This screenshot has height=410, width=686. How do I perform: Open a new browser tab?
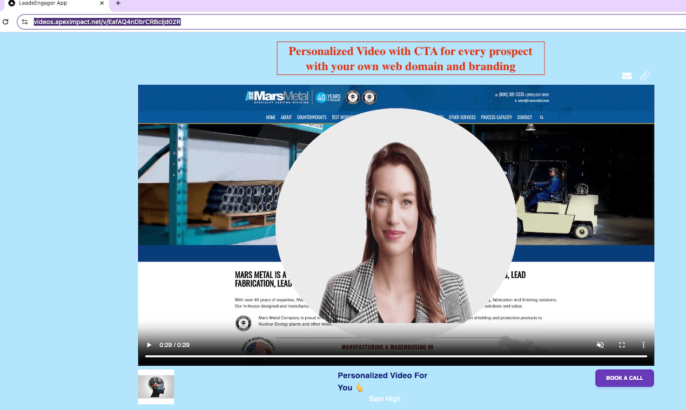[x=118, y=3]
